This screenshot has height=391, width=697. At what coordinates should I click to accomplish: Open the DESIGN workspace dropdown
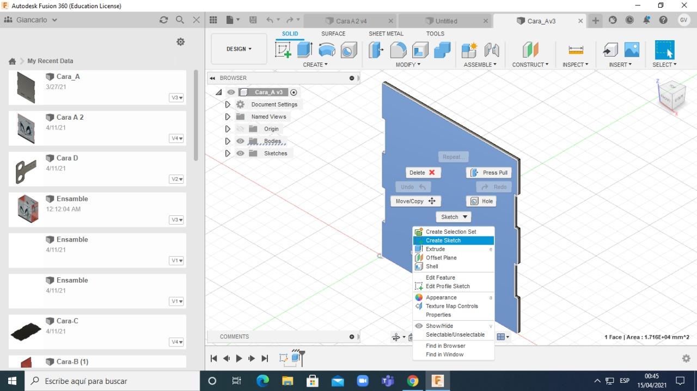(239, 49)
